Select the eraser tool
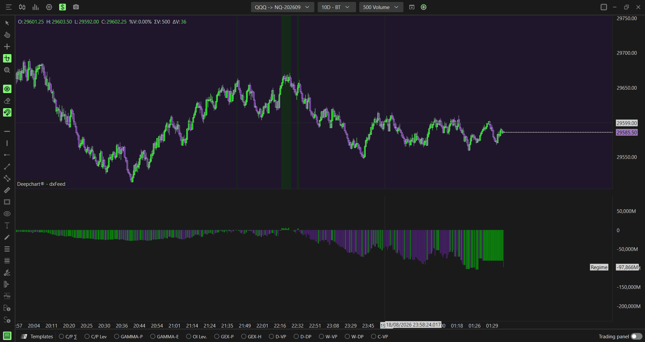 tap(7, 101)
